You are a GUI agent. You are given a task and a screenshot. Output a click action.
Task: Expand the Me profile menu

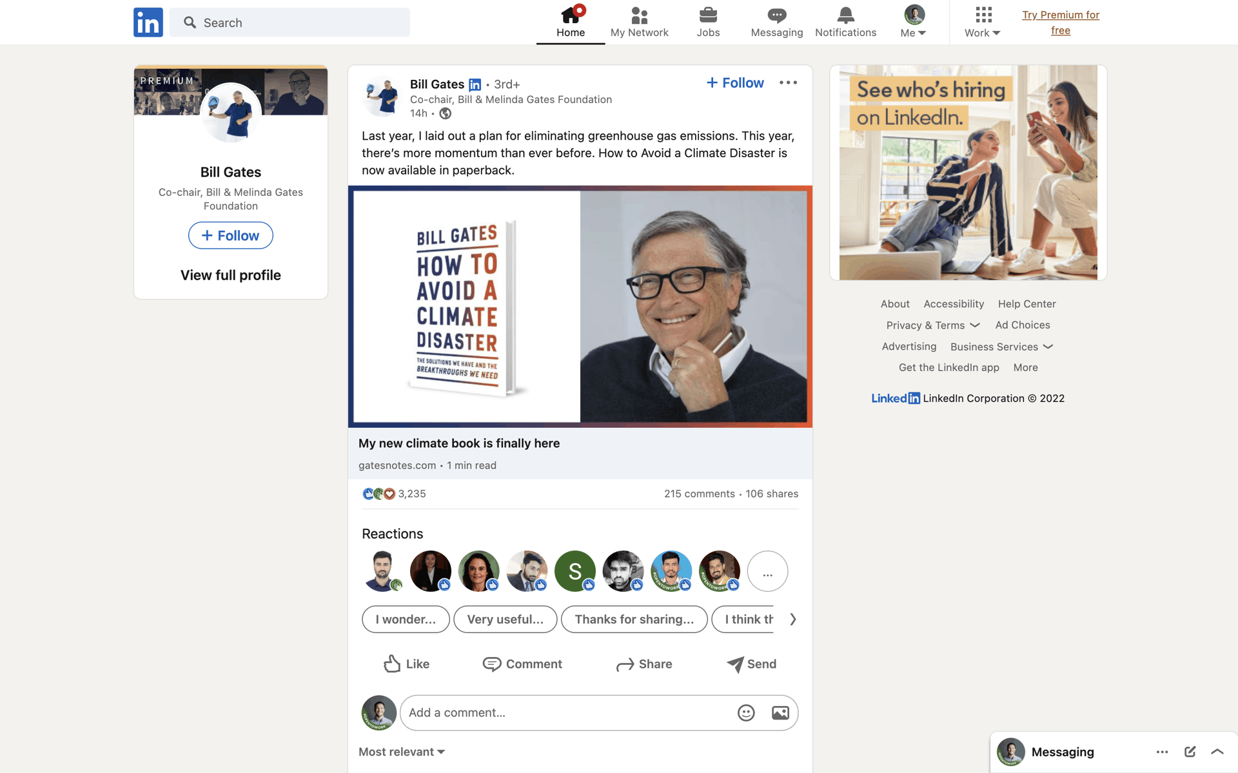point(914,23)
